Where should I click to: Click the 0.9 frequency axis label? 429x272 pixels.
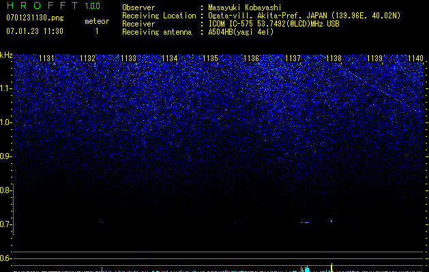6,156
